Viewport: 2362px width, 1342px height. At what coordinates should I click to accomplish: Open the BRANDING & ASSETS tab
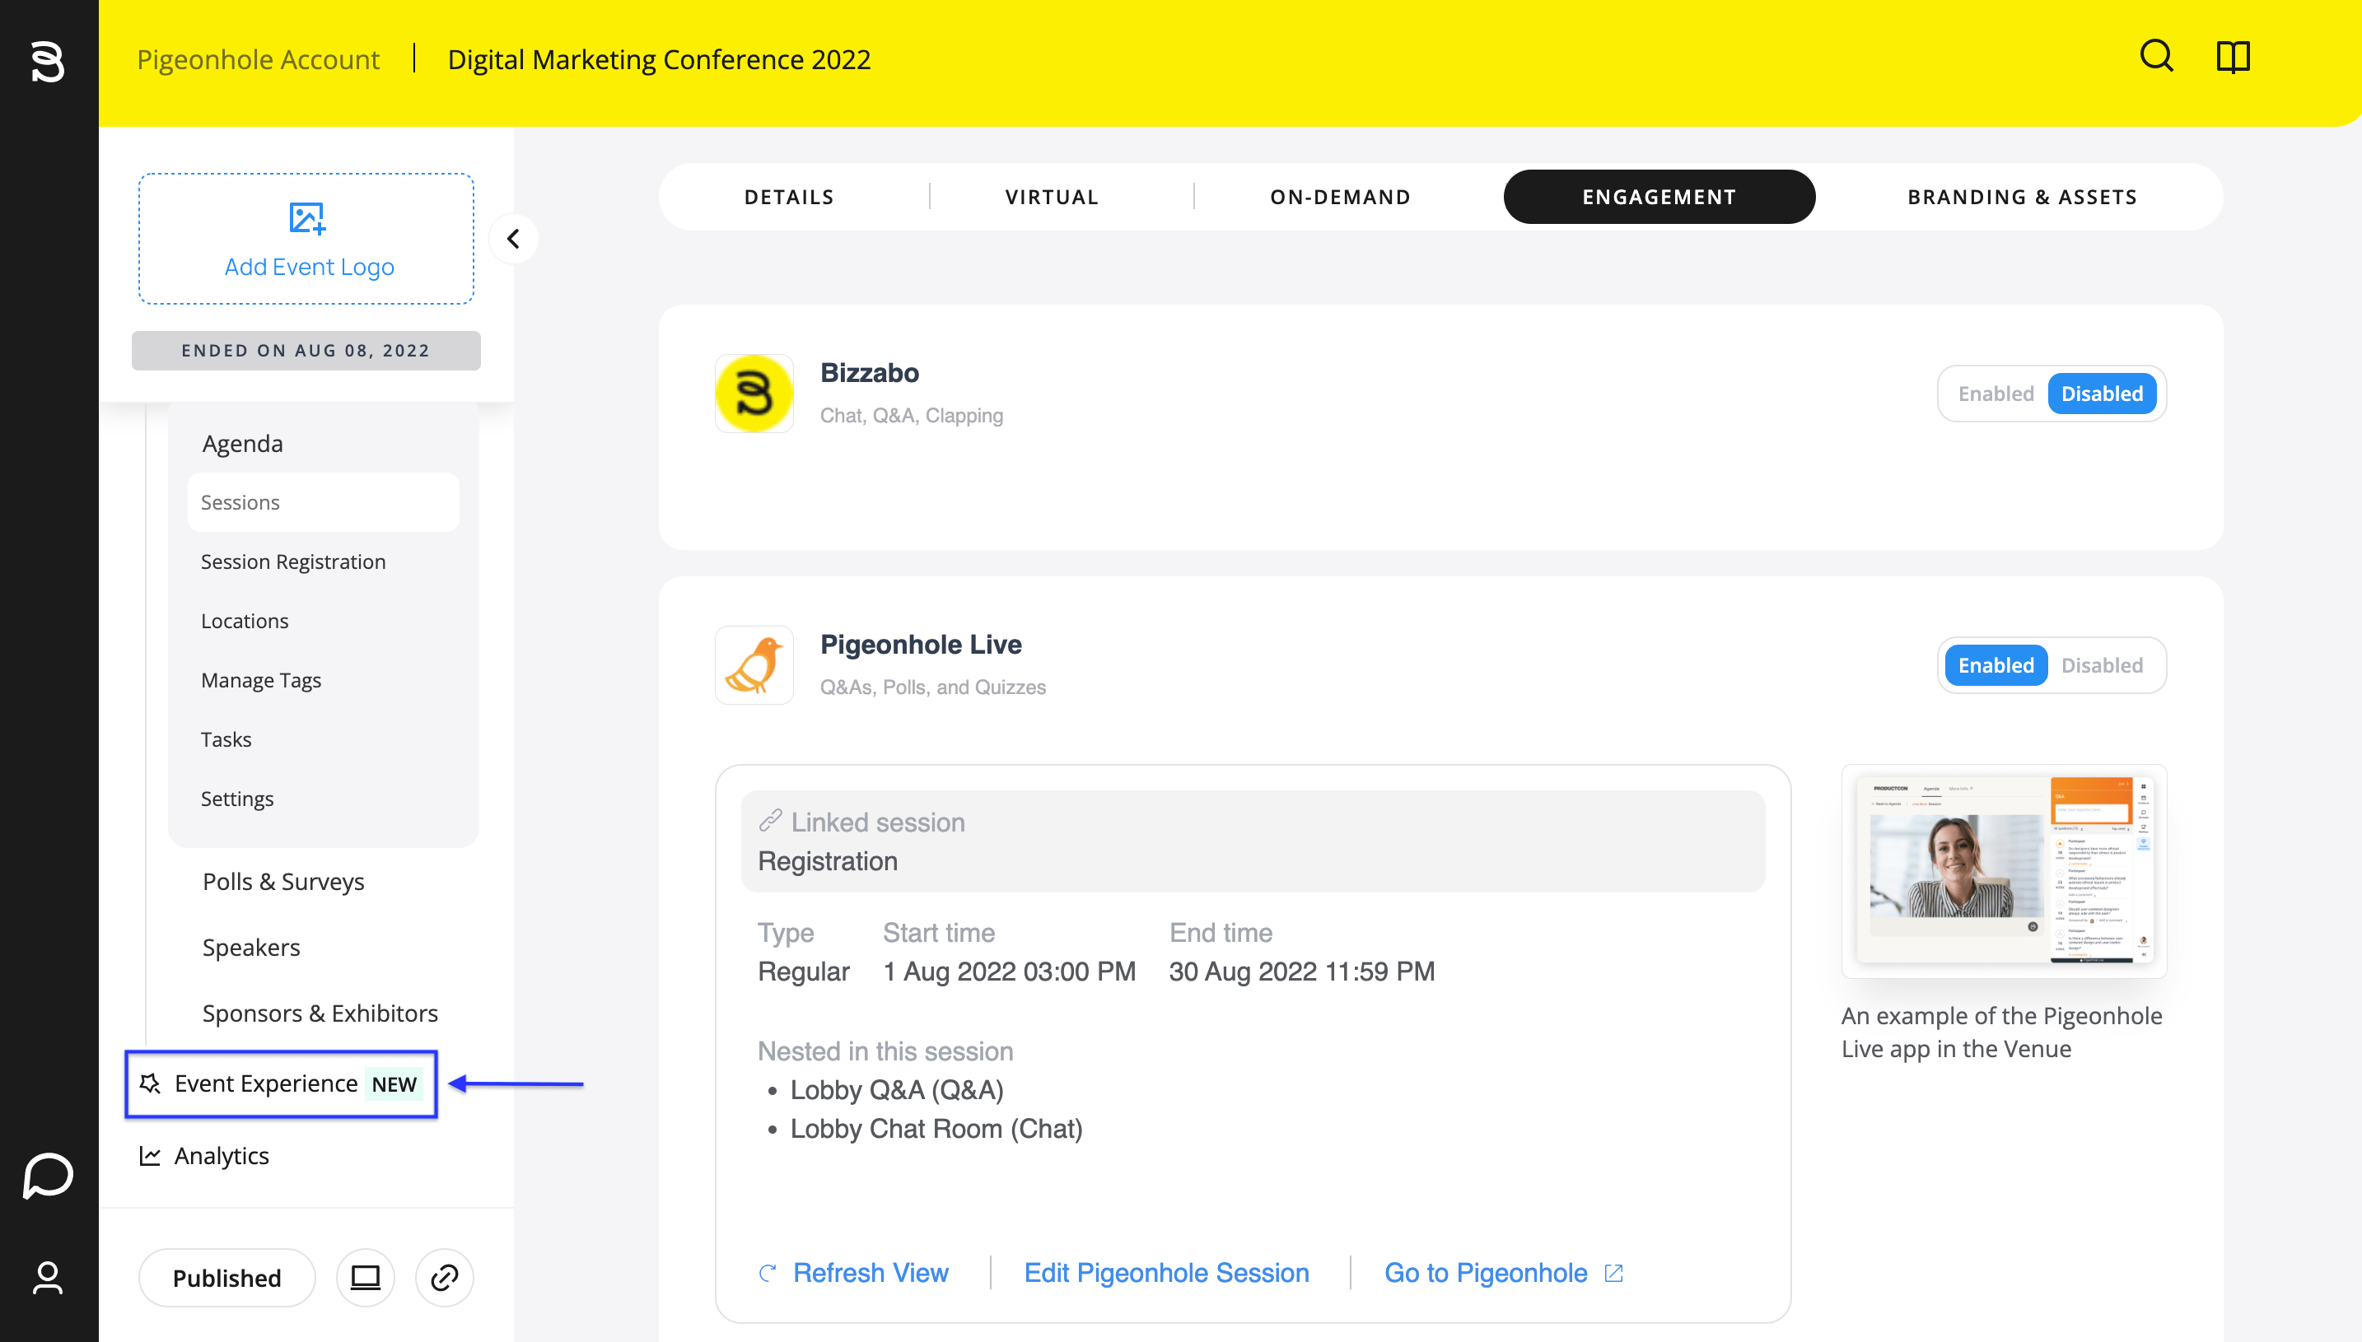[2022, 196]
